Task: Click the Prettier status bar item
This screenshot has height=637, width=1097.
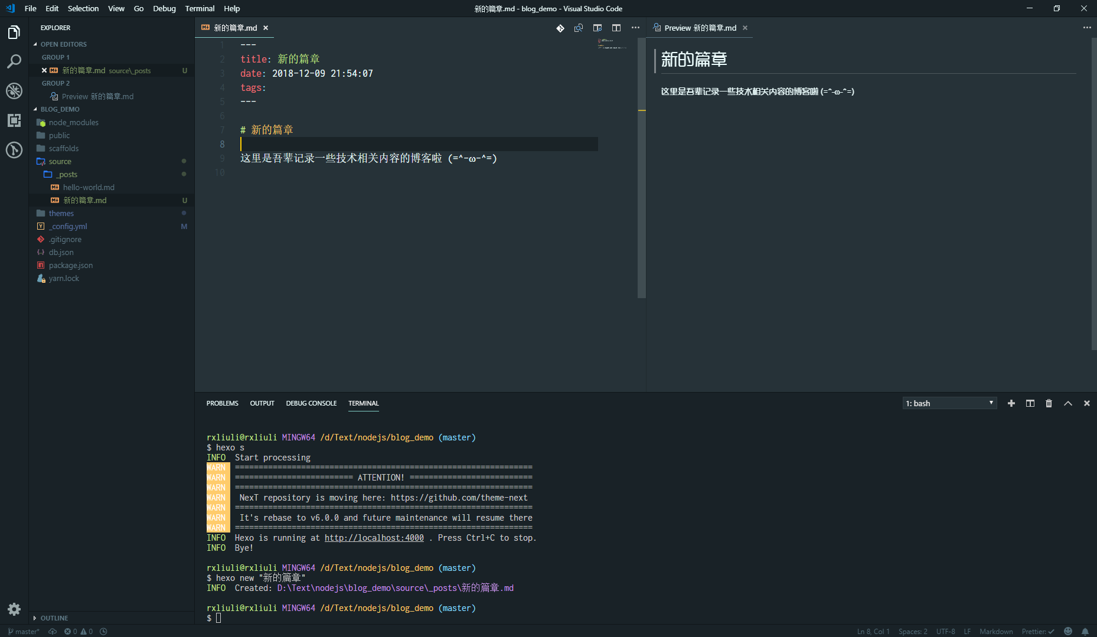Action: (x=1038, y=631)
